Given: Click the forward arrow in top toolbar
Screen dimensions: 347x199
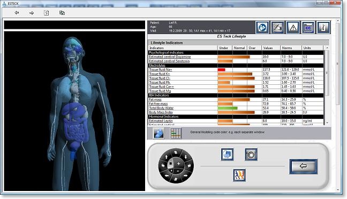Looking at the screenshot, I should [32, 13].
